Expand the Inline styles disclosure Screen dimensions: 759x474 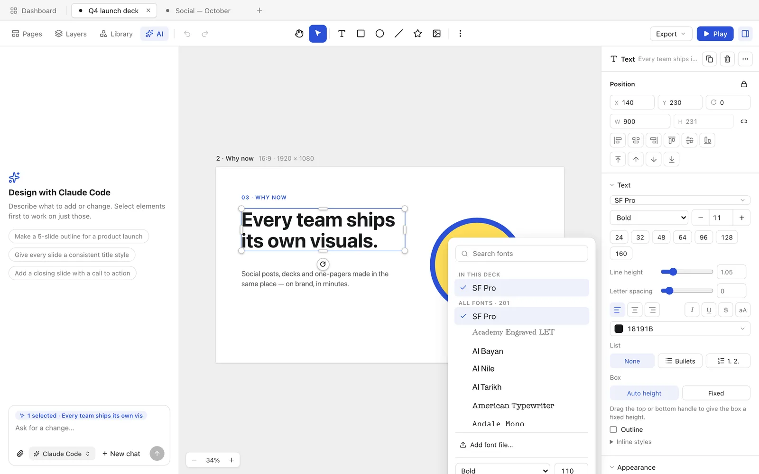point(631,442)
